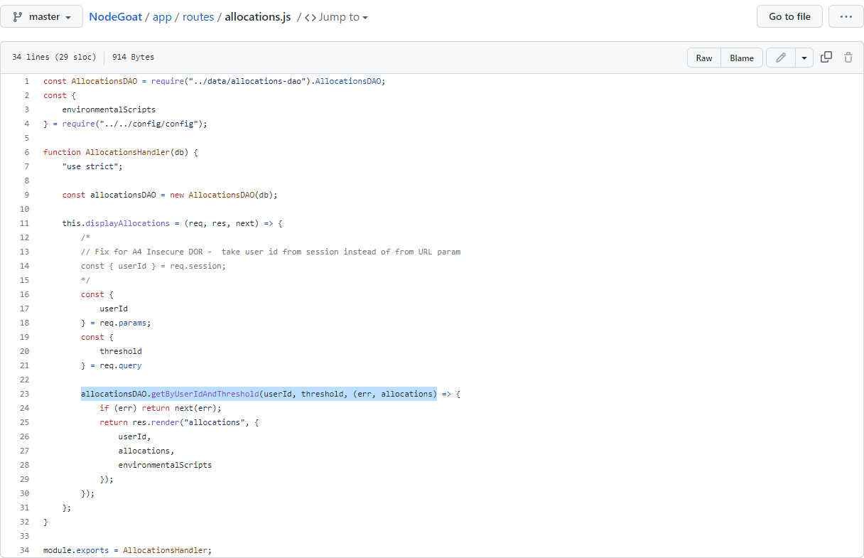The image size is (864, 558).
Task: Open the edit options caret dropdown
Action: tap(804, 58)
